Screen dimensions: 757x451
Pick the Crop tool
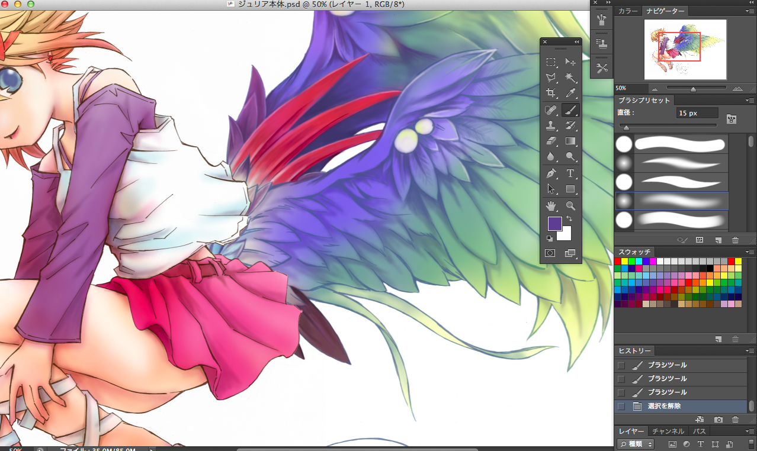click(551, 93)
